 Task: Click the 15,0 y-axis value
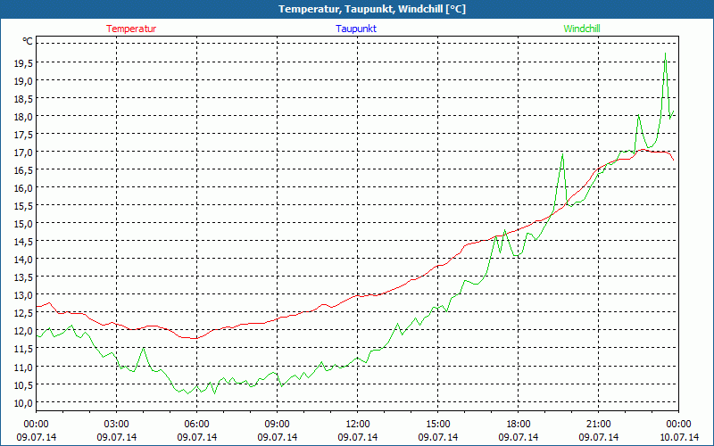coord(23,224)
